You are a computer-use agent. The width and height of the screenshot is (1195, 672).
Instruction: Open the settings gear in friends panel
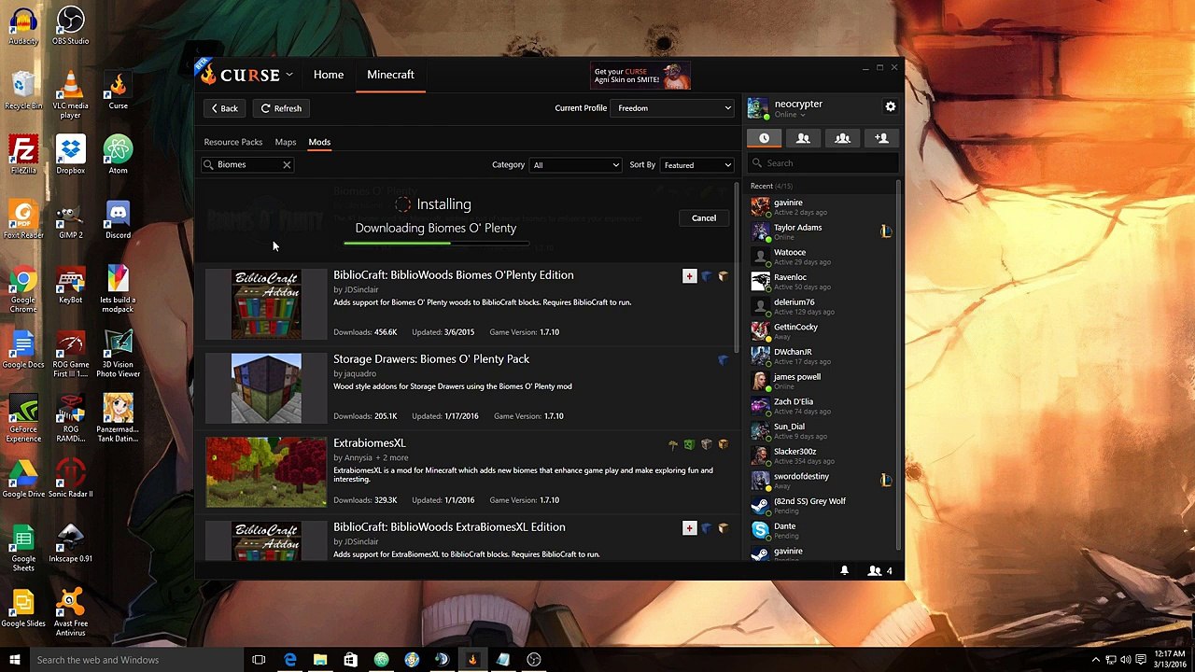point(890,107)
